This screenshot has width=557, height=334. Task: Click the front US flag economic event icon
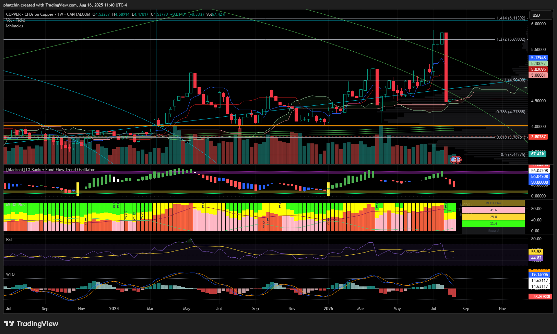pyautogui.click(x=454, y=159)
